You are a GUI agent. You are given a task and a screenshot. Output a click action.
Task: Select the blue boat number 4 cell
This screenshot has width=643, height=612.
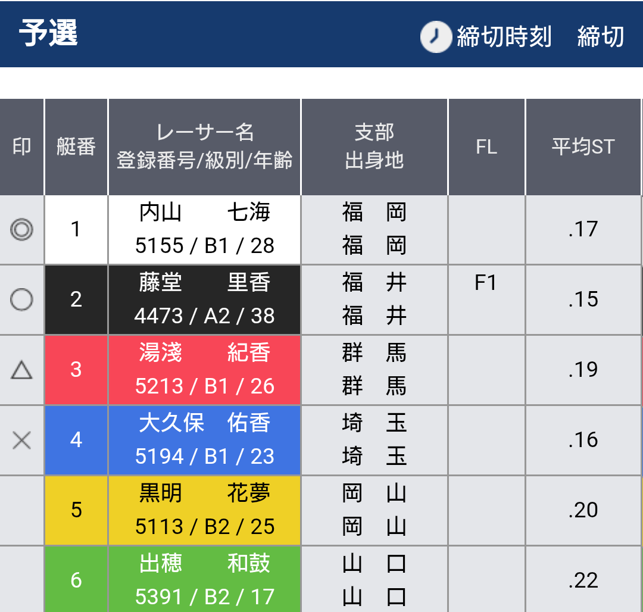[x=76, y=440]
